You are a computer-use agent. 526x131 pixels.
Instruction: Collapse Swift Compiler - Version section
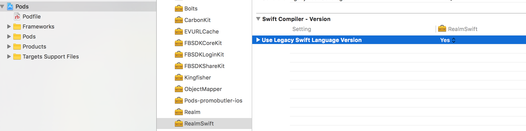[x=258, y=19]
